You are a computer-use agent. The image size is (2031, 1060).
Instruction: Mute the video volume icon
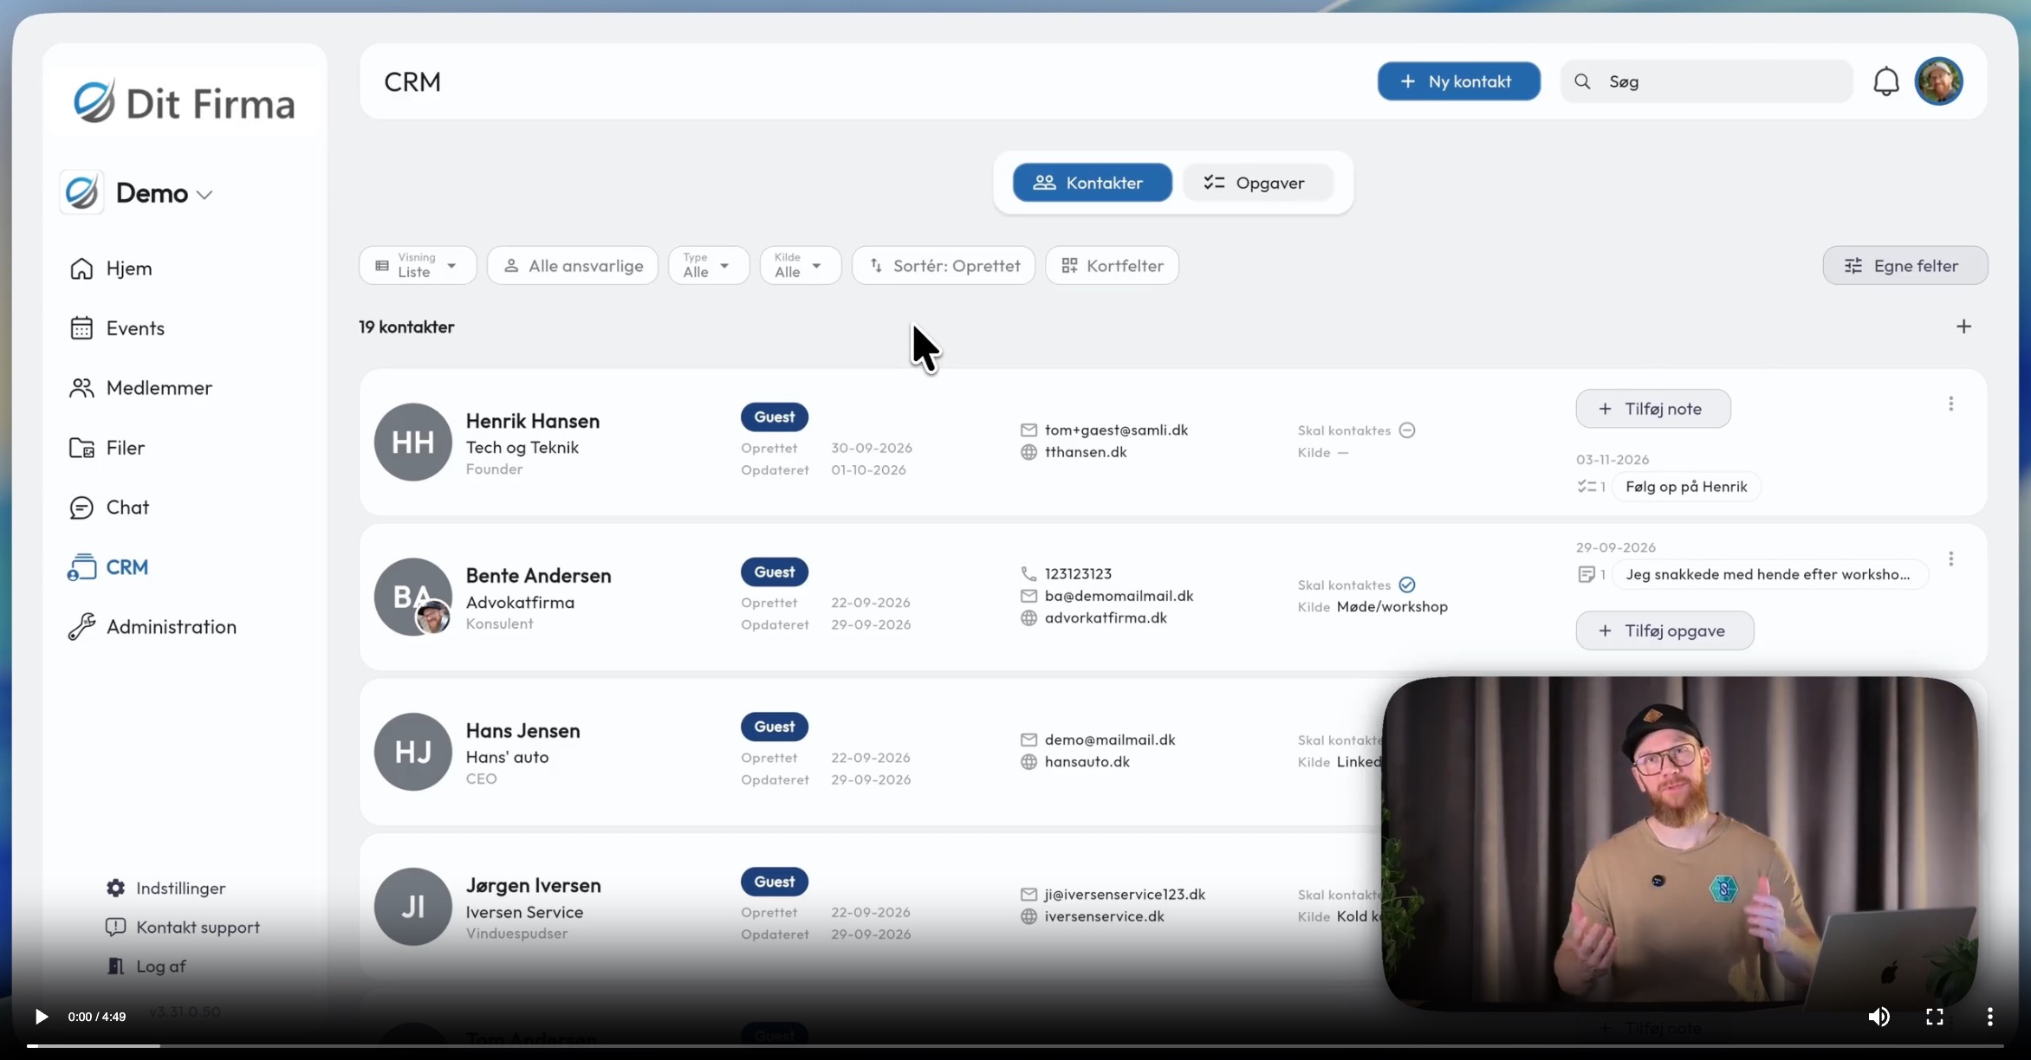pos(1879,1016)
